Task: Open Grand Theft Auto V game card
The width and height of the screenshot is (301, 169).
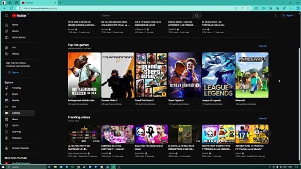Action: click(151, 75)
